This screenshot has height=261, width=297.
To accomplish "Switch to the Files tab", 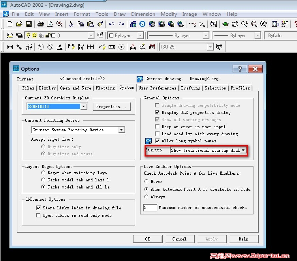I will point(28,88).
